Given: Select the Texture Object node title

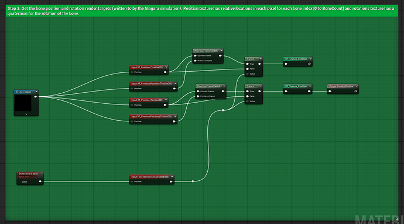Looking at the screenshot, I should click(x=23, y=92).
